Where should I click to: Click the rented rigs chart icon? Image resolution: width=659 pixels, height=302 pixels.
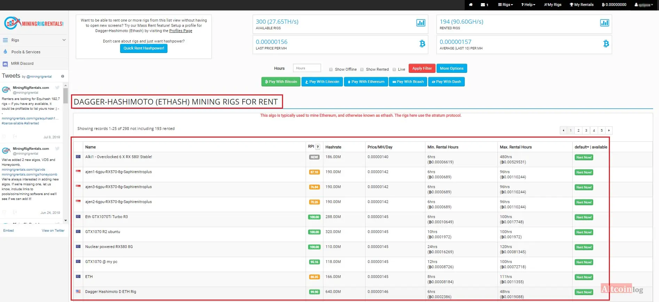tap(604, 23)
